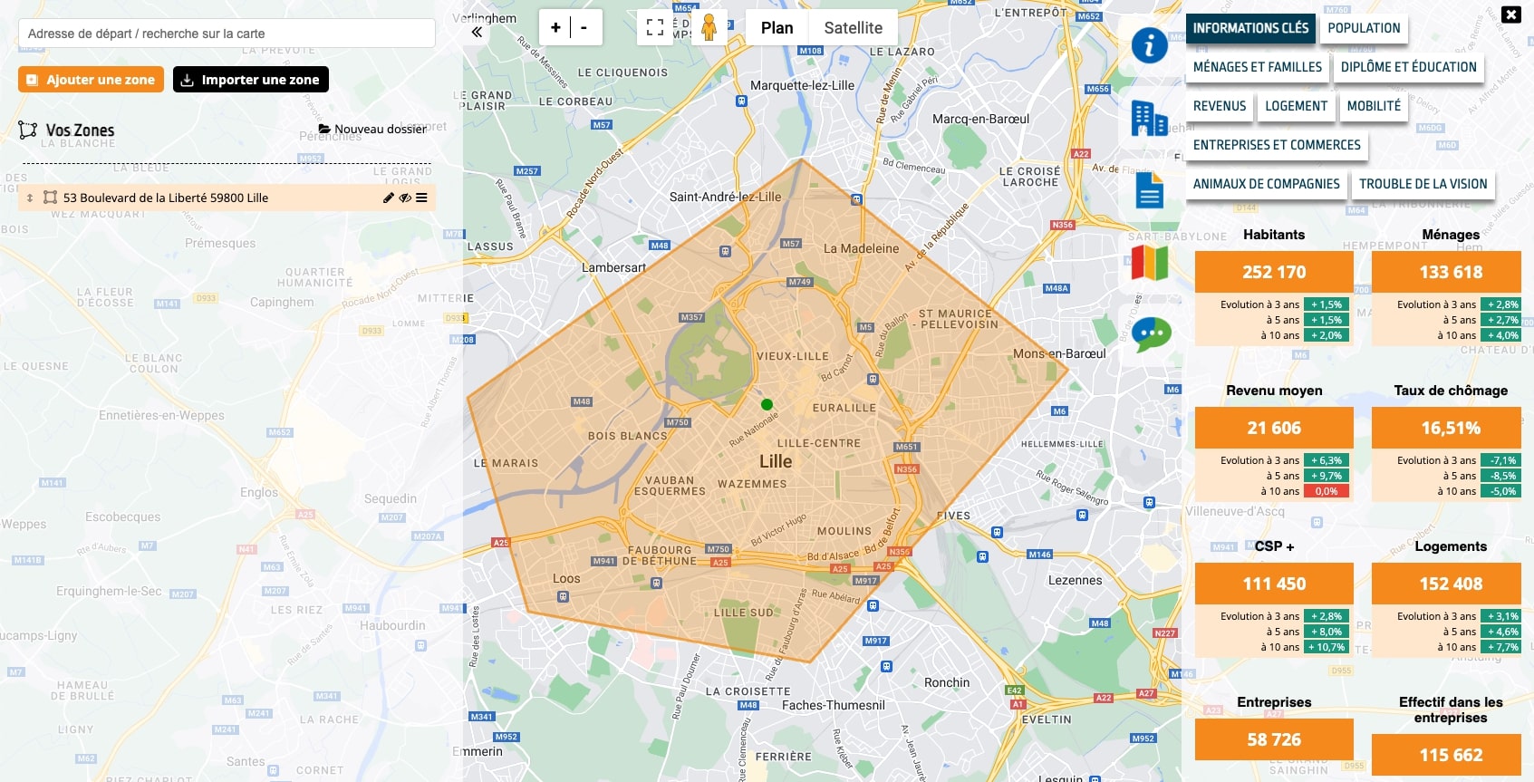
Task: Click the Habitants value 252 170
Action: 1274,272
